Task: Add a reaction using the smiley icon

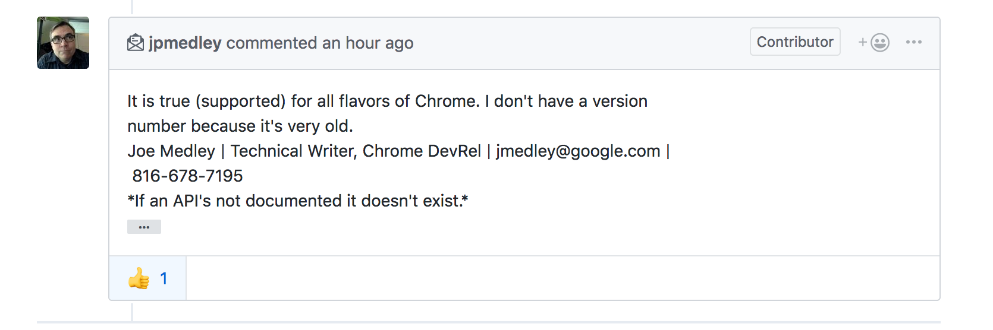Action: pyautogui.click(x=874, y=42)
